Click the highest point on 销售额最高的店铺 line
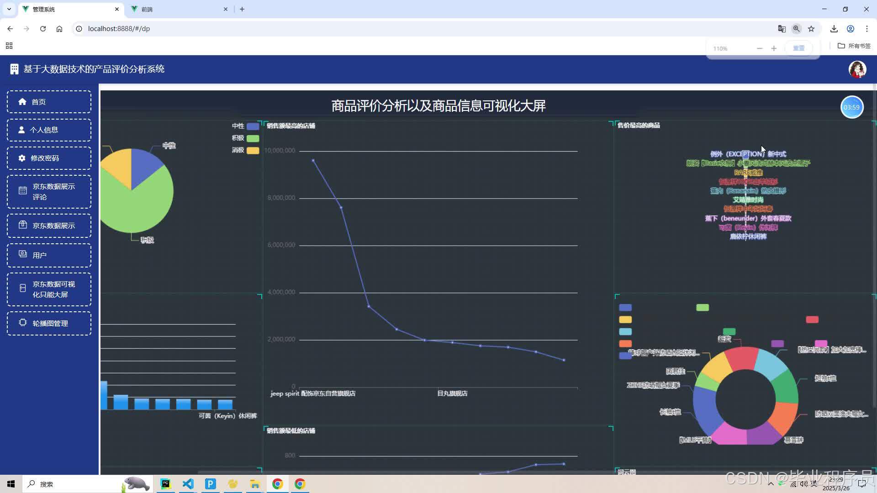The image size is (877, 493). tap(313, 161)
